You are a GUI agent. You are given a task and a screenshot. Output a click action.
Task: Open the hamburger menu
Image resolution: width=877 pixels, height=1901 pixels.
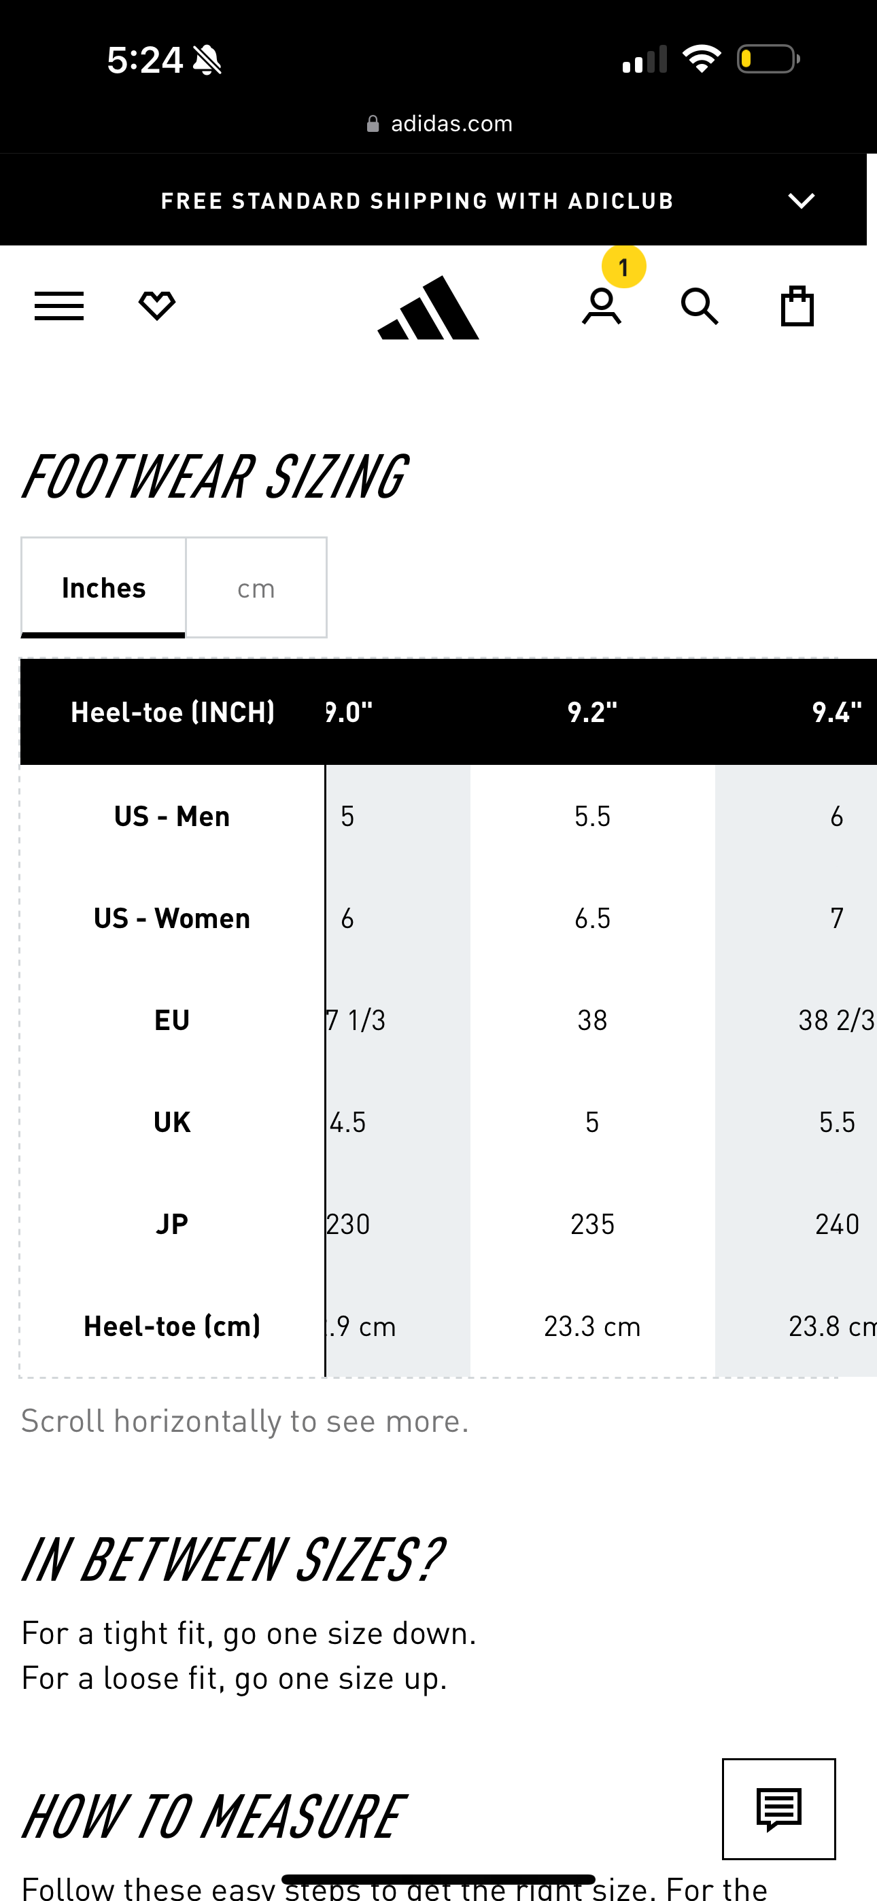[59, 306]
